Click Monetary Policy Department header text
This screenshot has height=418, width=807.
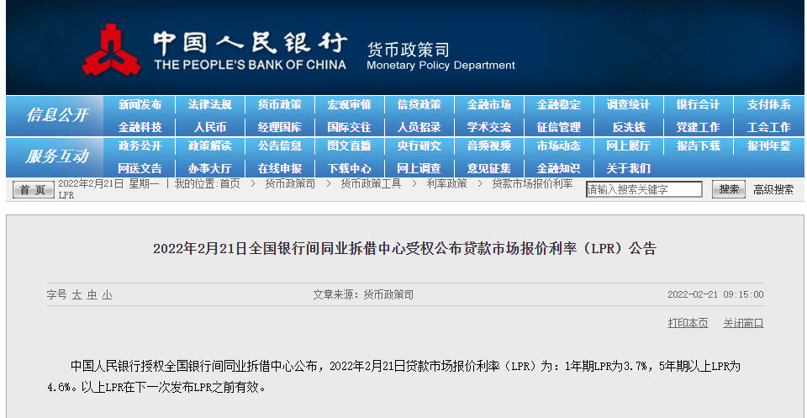coord(440,66)
